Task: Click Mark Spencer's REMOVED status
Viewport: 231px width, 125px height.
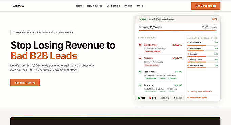Action: point(177,45)
